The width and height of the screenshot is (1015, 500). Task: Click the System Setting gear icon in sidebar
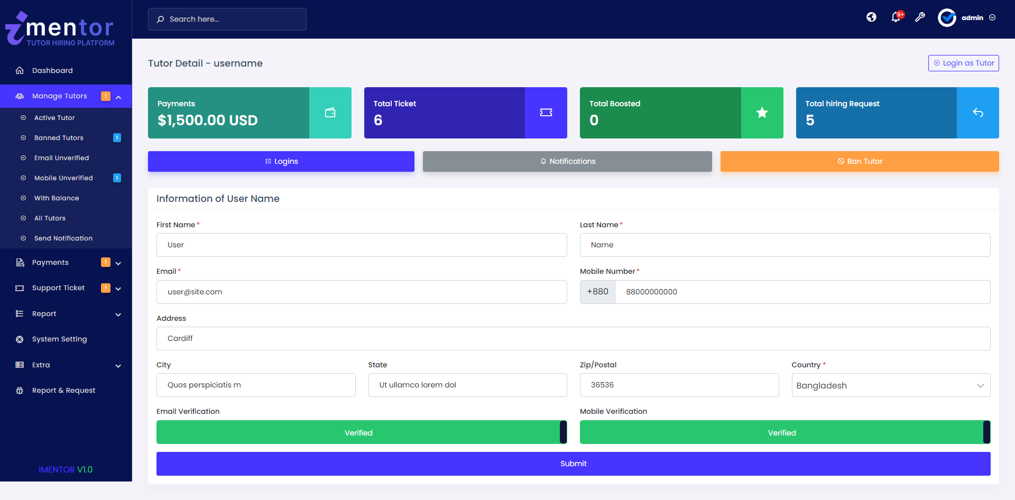click(x=19, y=339)
